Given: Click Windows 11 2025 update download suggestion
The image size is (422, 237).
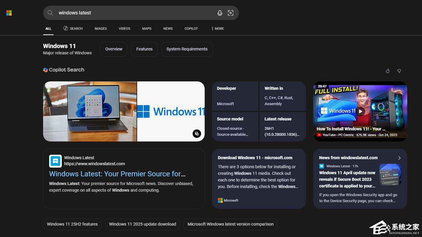Looking at the screenshot, I should tap(143, 224).
